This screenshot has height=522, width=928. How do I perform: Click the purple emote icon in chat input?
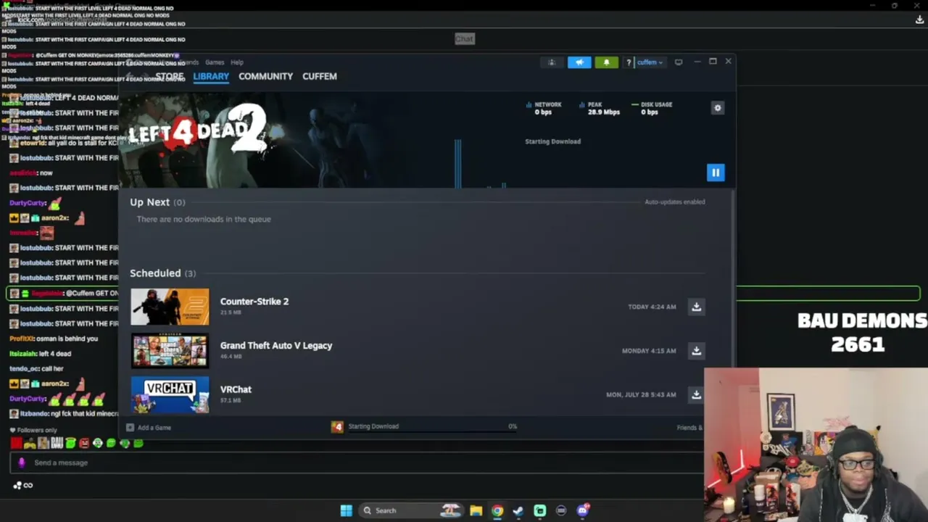tap(22, 463)
